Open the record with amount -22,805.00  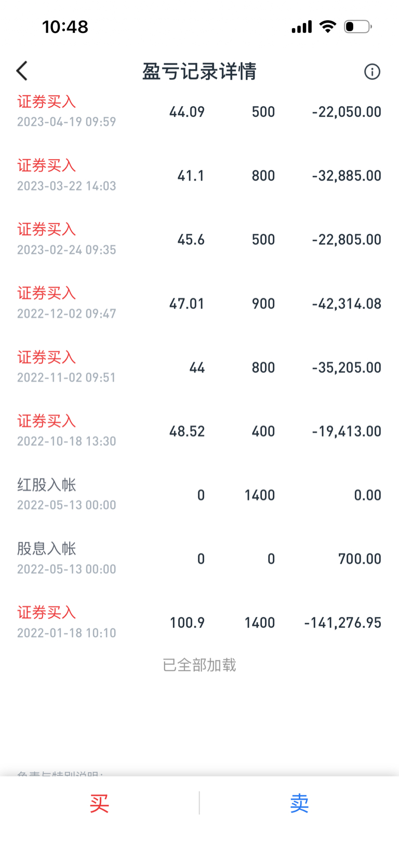pos(199,239)
